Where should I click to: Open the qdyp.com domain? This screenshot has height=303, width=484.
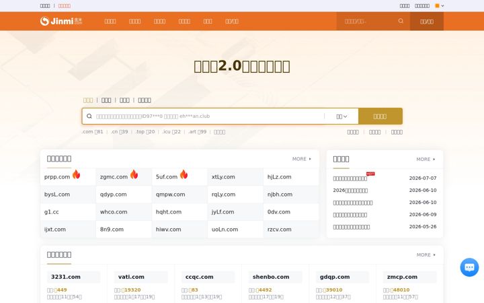click(x=114, y=195)
